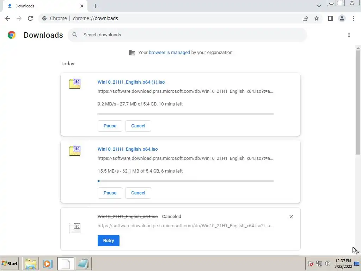Open the Windows Start menu
The width and height of the screenshot is (361, 271).
10,263
